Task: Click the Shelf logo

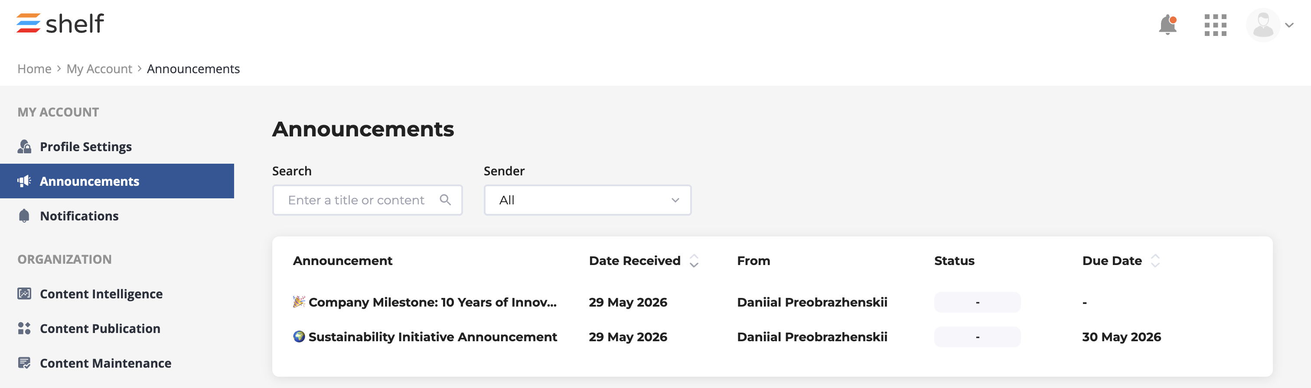Action: pos(60,23)
